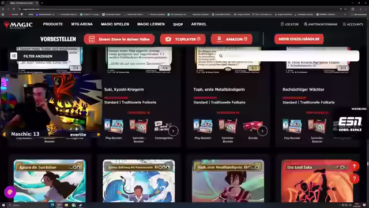Click the browser back arrow
The image size is (369, 208).
coord(3,9)
